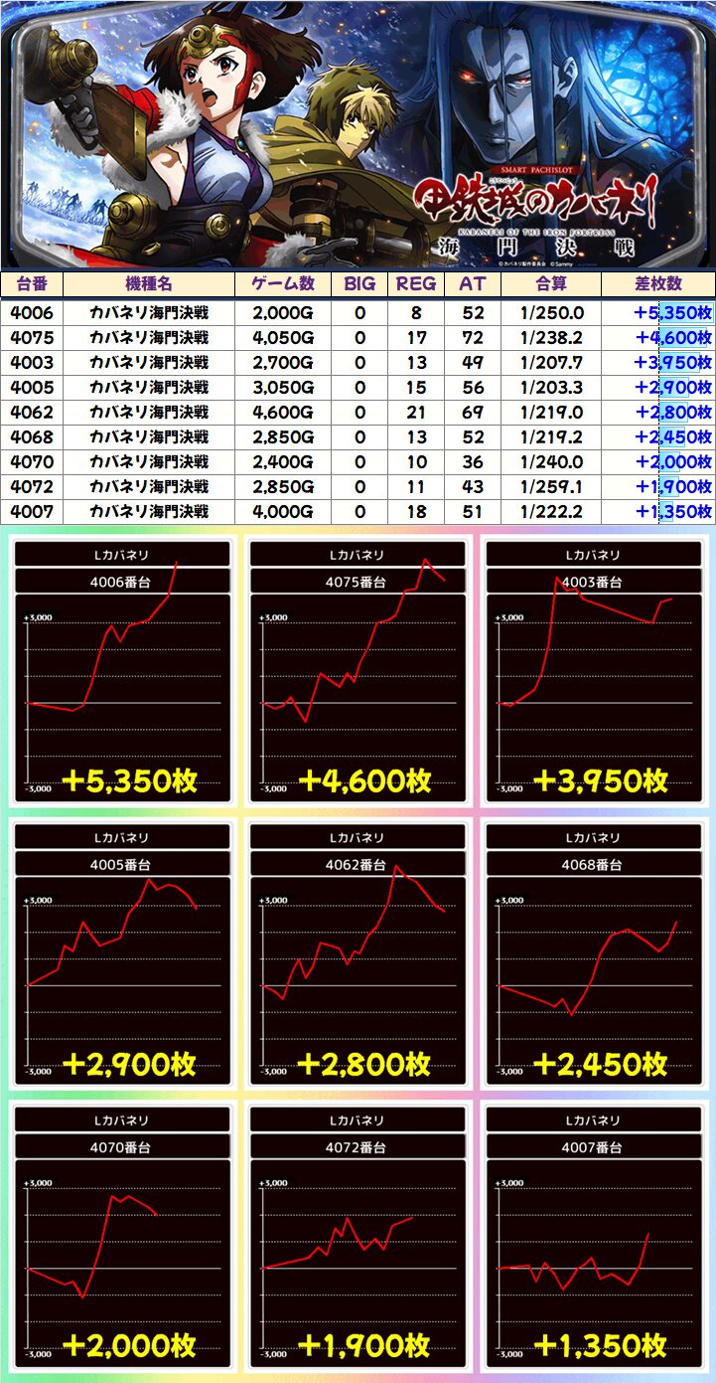Click the 1/238.2 combined probability cell
716x1383 pixels.
[551, 338]
